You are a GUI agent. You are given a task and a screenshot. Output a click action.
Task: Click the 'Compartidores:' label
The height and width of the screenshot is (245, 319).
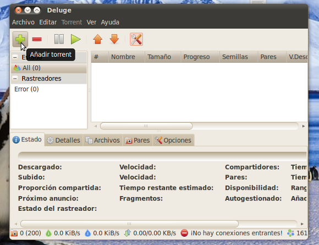[x=252, y=167]
